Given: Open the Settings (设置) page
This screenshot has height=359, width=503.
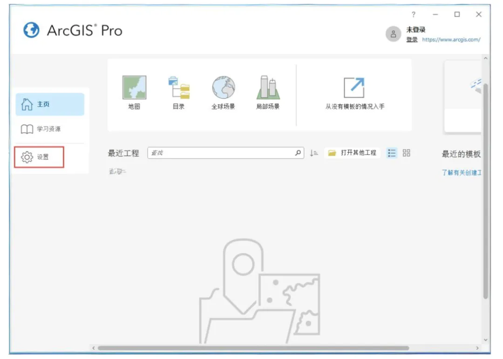Looking at the screenshot, I should 39,157.
